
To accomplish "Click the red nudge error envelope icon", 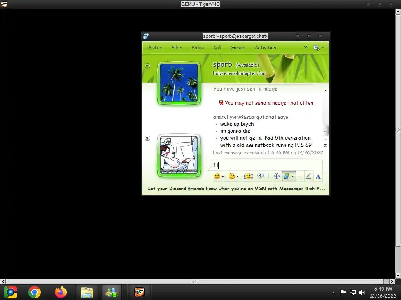I will (221, 103).
